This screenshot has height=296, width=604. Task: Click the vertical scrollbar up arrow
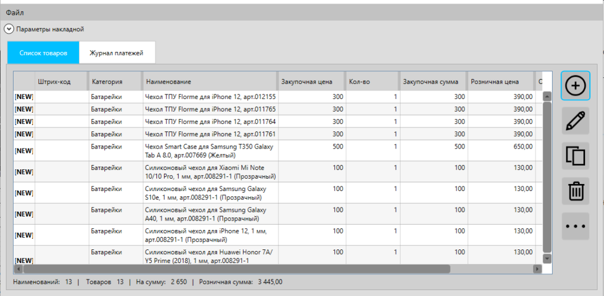pos(546,96)
